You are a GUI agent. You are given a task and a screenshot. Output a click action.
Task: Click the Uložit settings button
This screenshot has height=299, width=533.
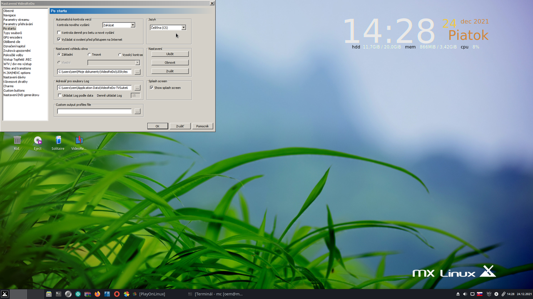pyautogui.click(x=170, y=54)
